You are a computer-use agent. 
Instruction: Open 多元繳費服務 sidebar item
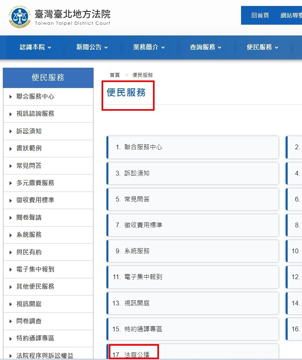35,183
